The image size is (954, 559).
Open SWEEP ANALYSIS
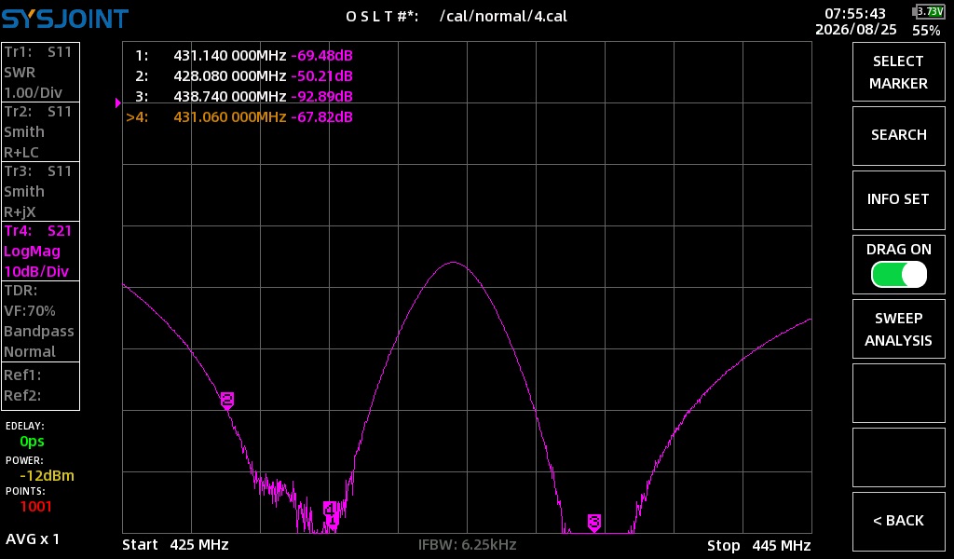899,329
